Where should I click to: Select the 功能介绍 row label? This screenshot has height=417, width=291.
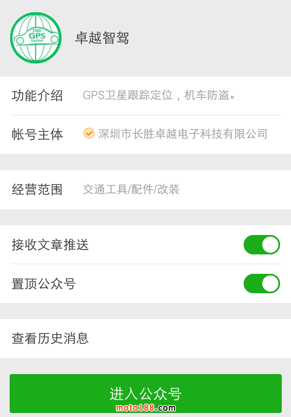pos(37,96)
